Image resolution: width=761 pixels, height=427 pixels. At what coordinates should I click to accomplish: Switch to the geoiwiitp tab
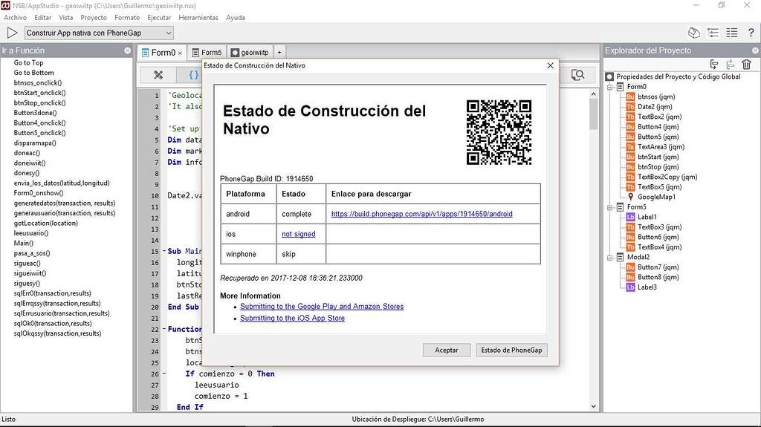click(250, 53)
